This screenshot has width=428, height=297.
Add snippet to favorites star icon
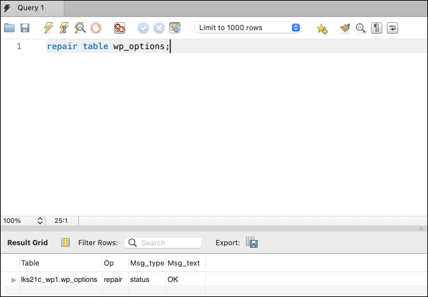pyautogui.click(x=321, y=28)
